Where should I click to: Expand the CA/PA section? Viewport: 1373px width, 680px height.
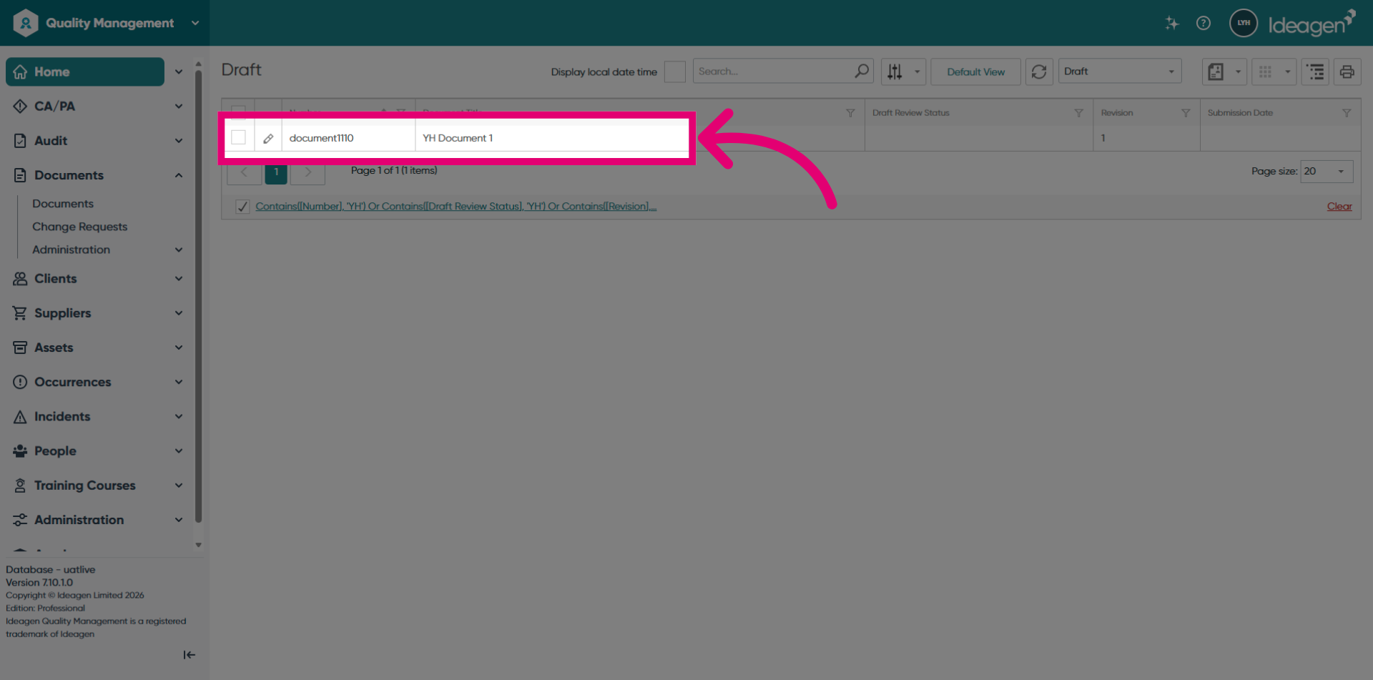click(179, 106)
